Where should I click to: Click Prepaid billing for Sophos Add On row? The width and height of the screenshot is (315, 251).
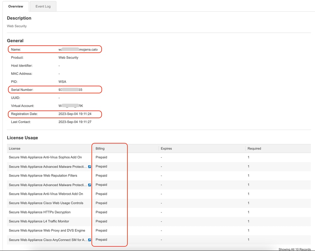101,157
